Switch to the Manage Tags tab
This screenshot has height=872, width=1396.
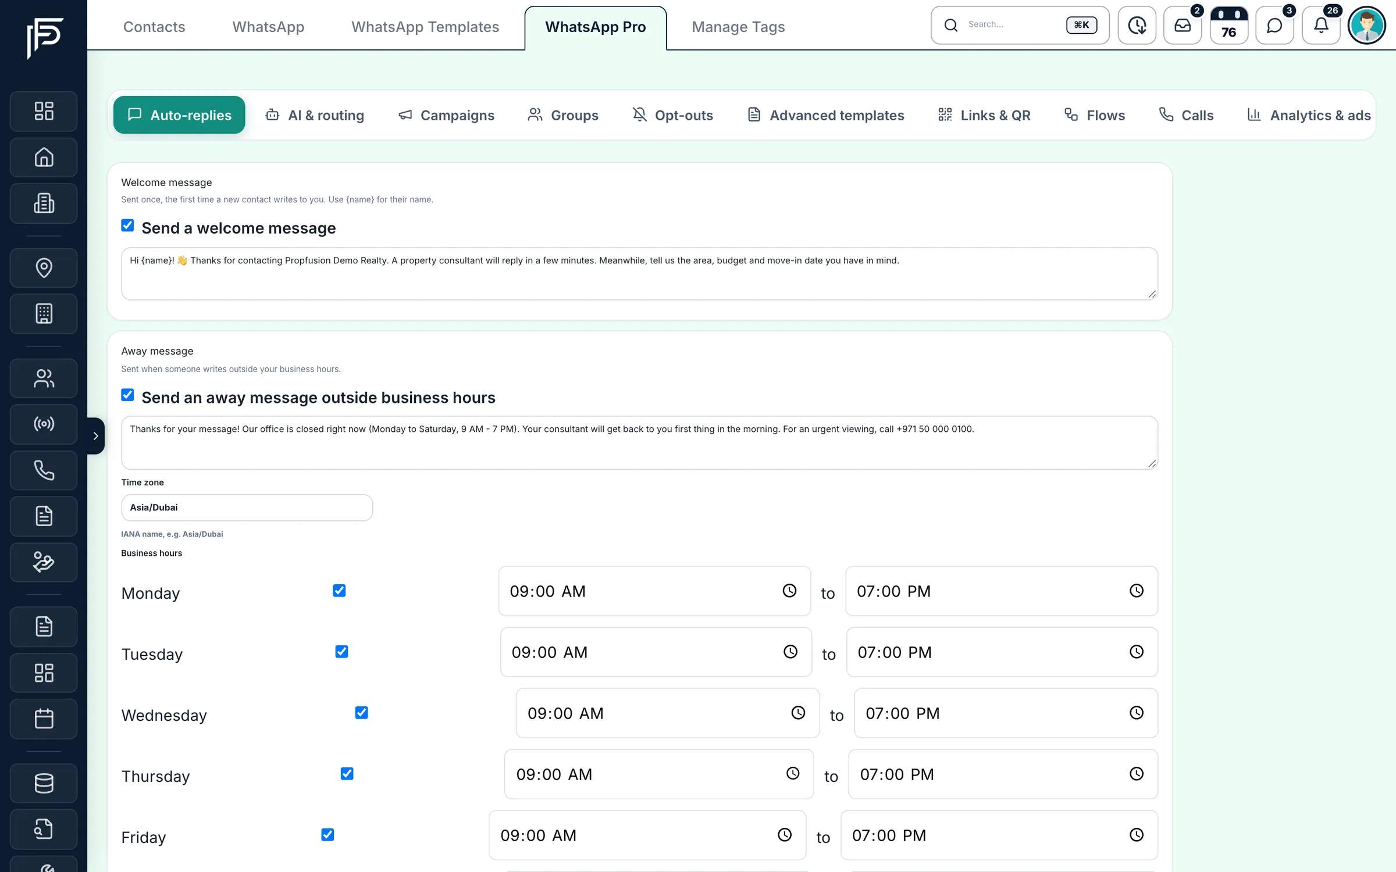coord(738,27)
